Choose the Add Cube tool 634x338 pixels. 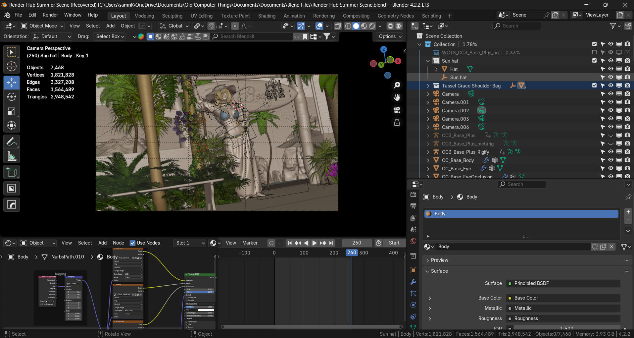tap(12, 172)
